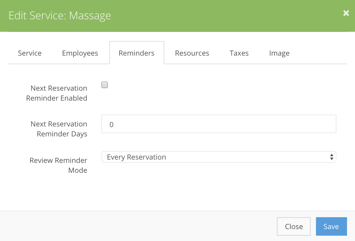Screen dimensions: 355x241
Task: Go to the Taxes tab
Action: tap(239, 53)
